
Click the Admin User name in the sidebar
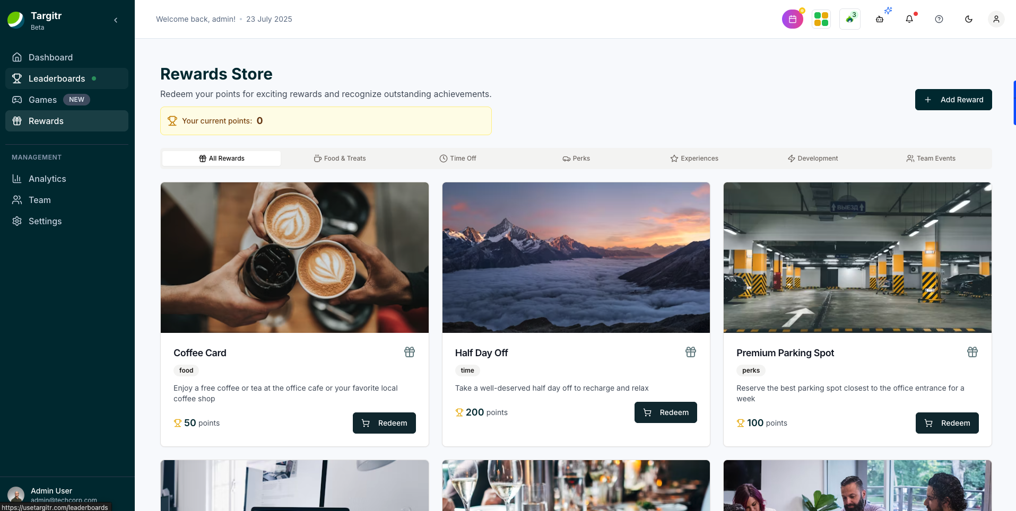[51, 491]
